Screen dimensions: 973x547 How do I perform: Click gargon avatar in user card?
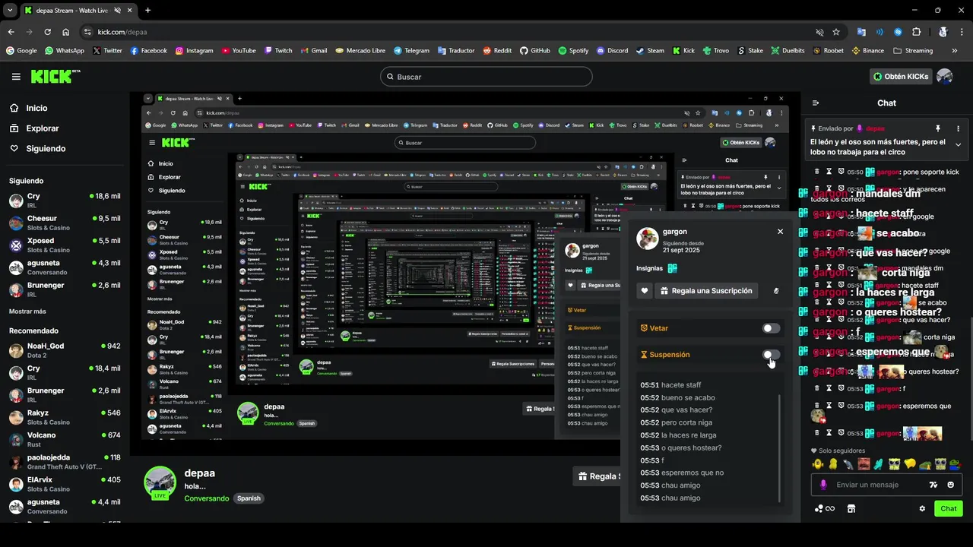pyautogui.click(x=648, y=239)
